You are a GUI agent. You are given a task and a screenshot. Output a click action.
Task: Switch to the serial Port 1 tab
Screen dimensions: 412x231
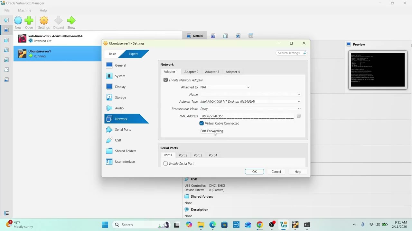(x=168, y=155)
